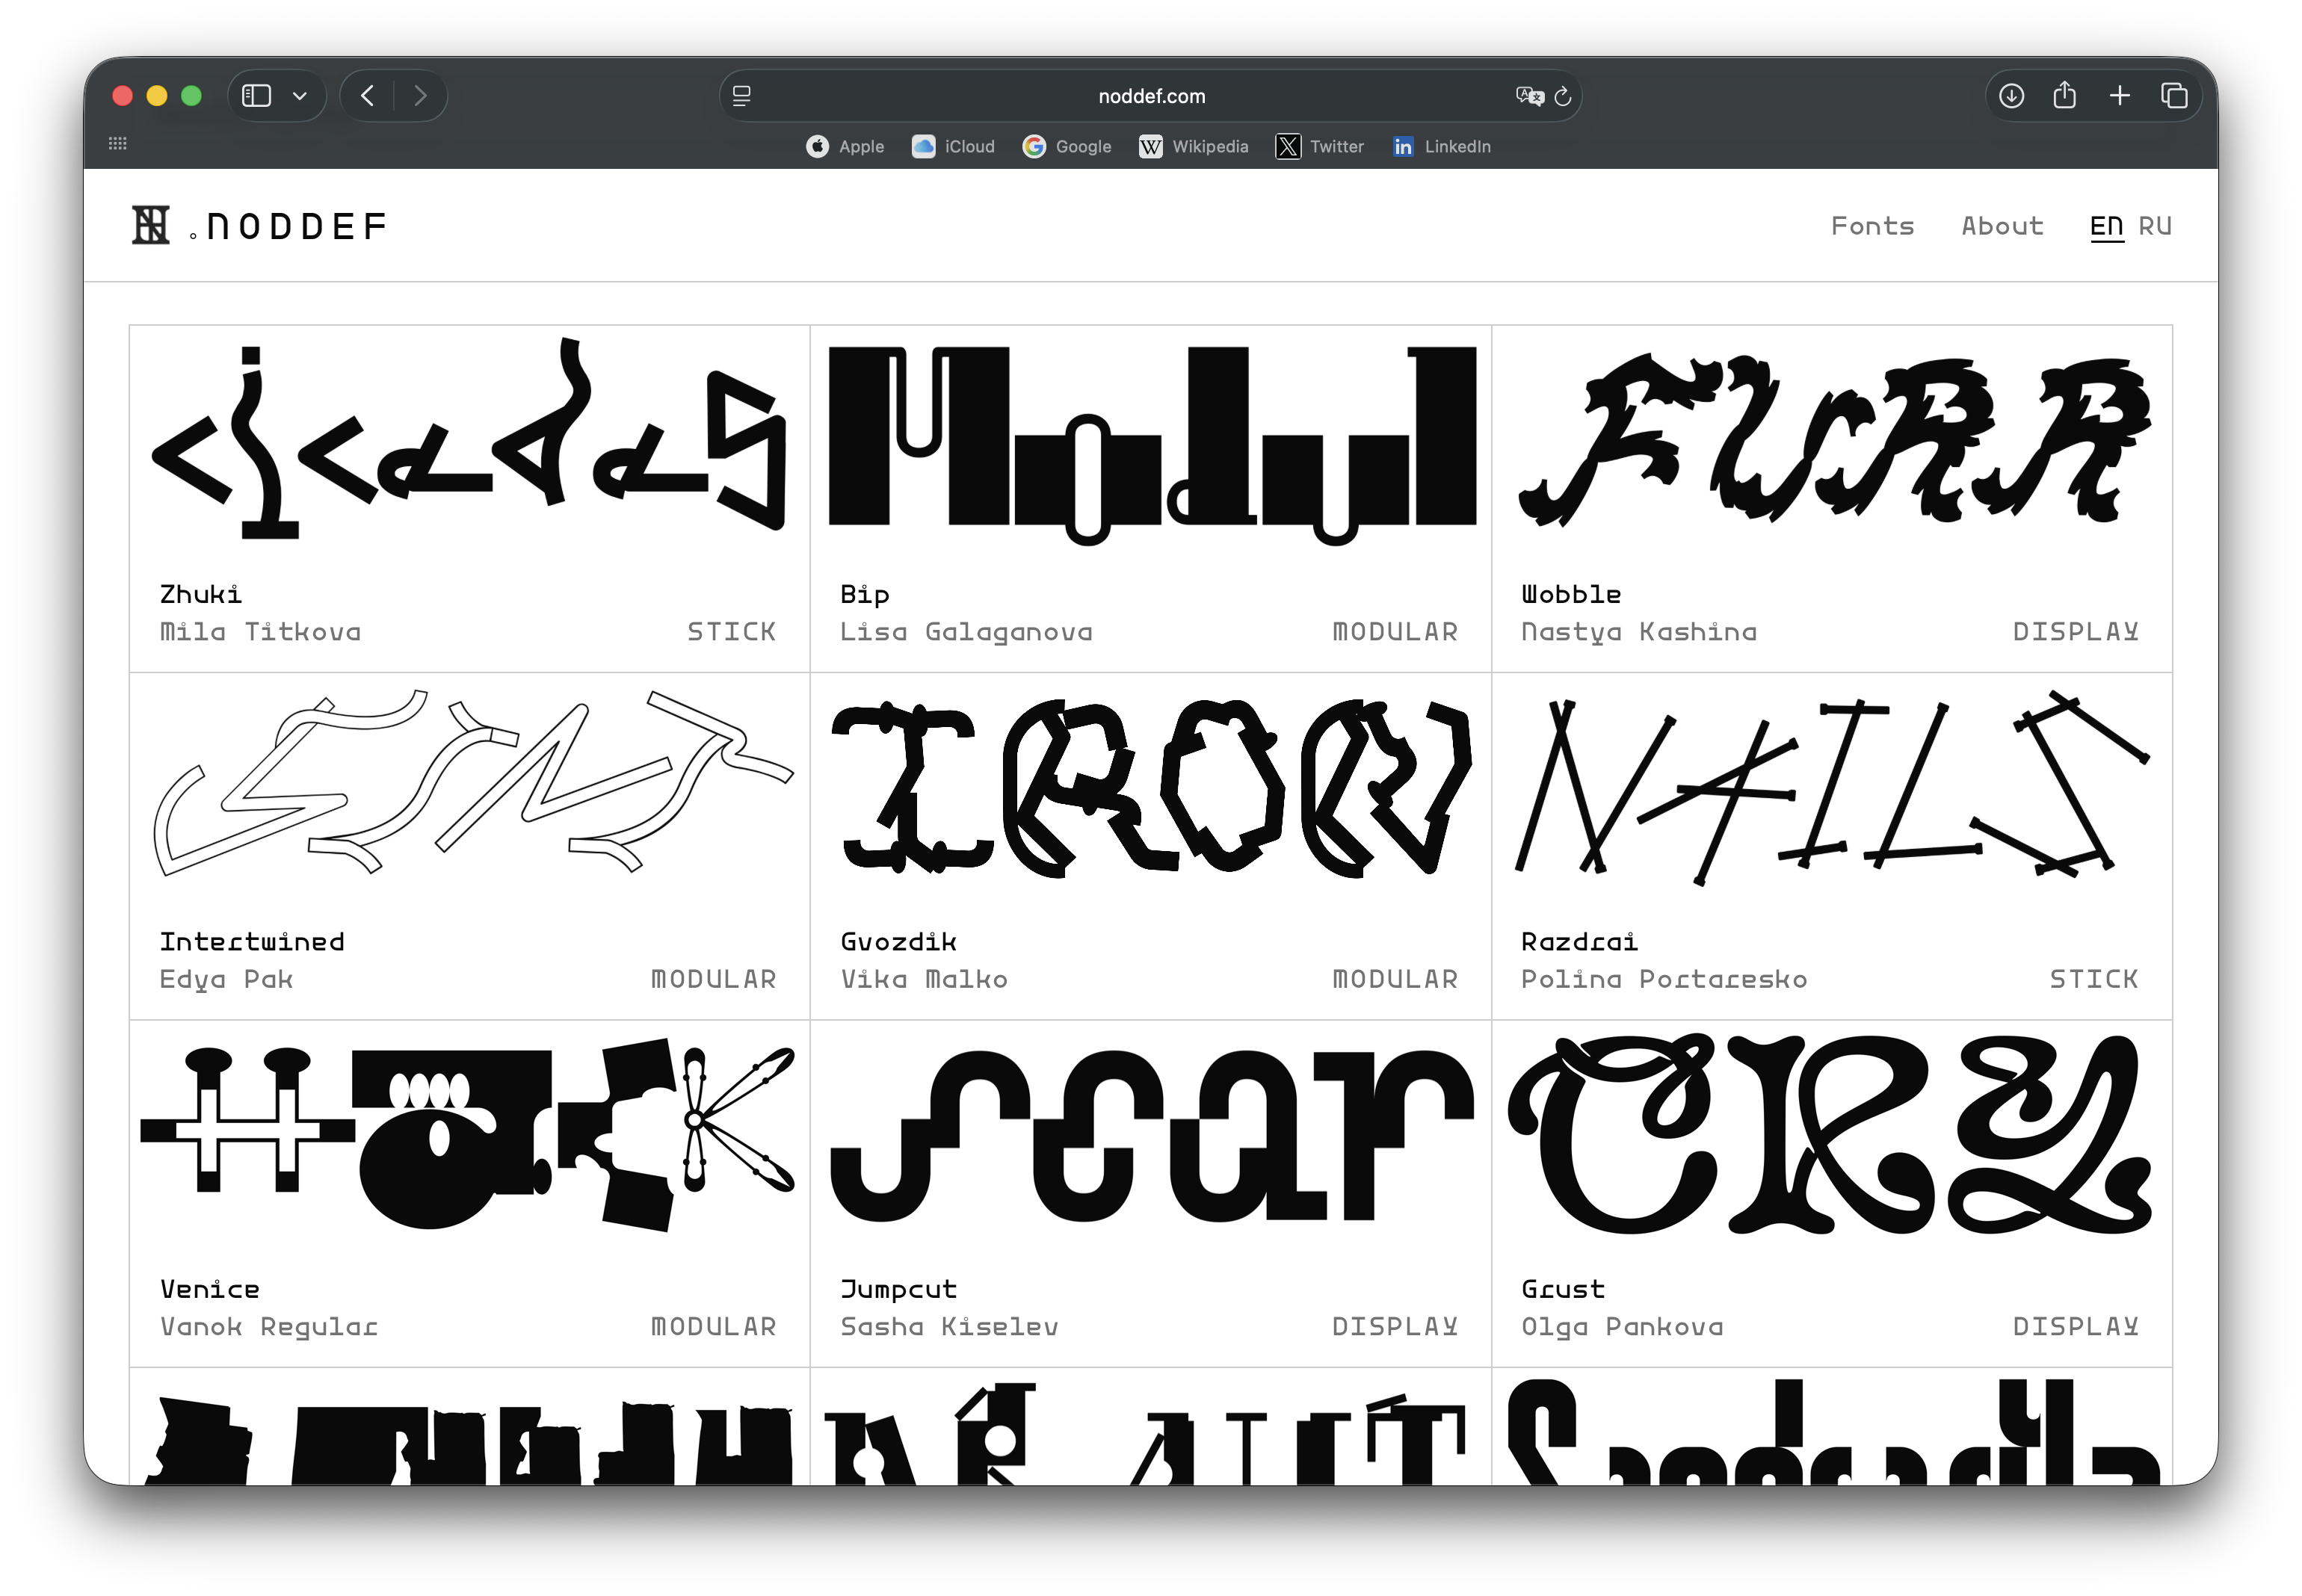Open the Jumpcut font preview image
The image size is (2302, 1596).
point(1152,1136)
